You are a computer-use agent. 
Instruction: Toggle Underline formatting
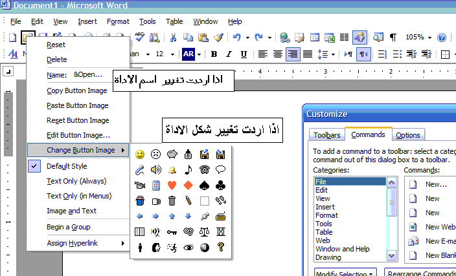[x=244, y=54]
